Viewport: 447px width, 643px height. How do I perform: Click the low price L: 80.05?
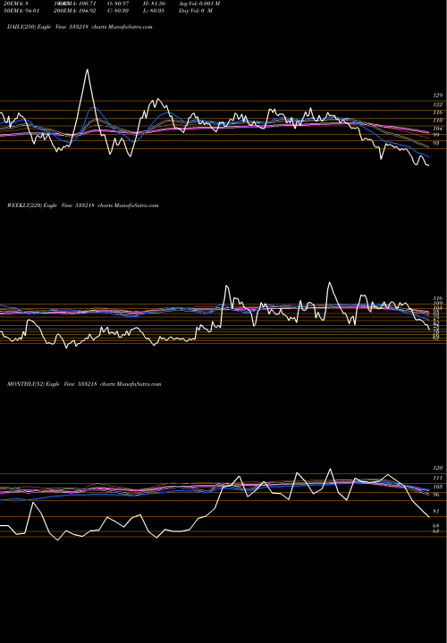(x=154, y=11)
